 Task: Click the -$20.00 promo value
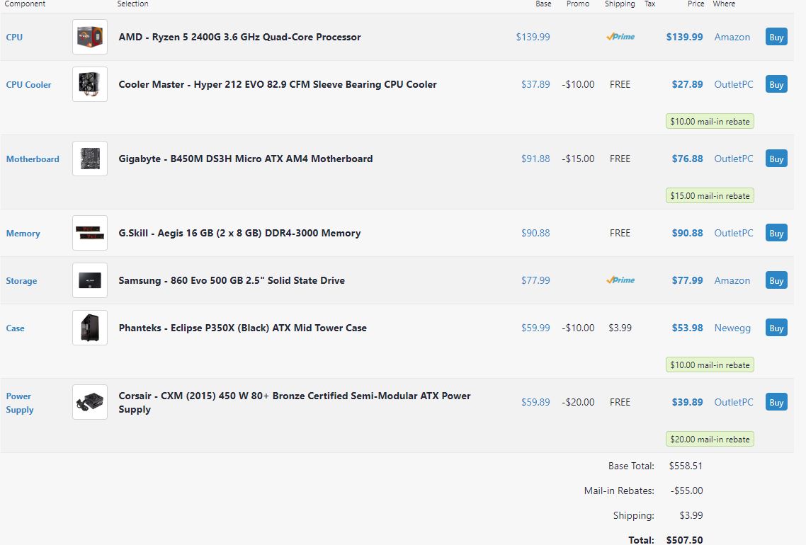point(578,402)
